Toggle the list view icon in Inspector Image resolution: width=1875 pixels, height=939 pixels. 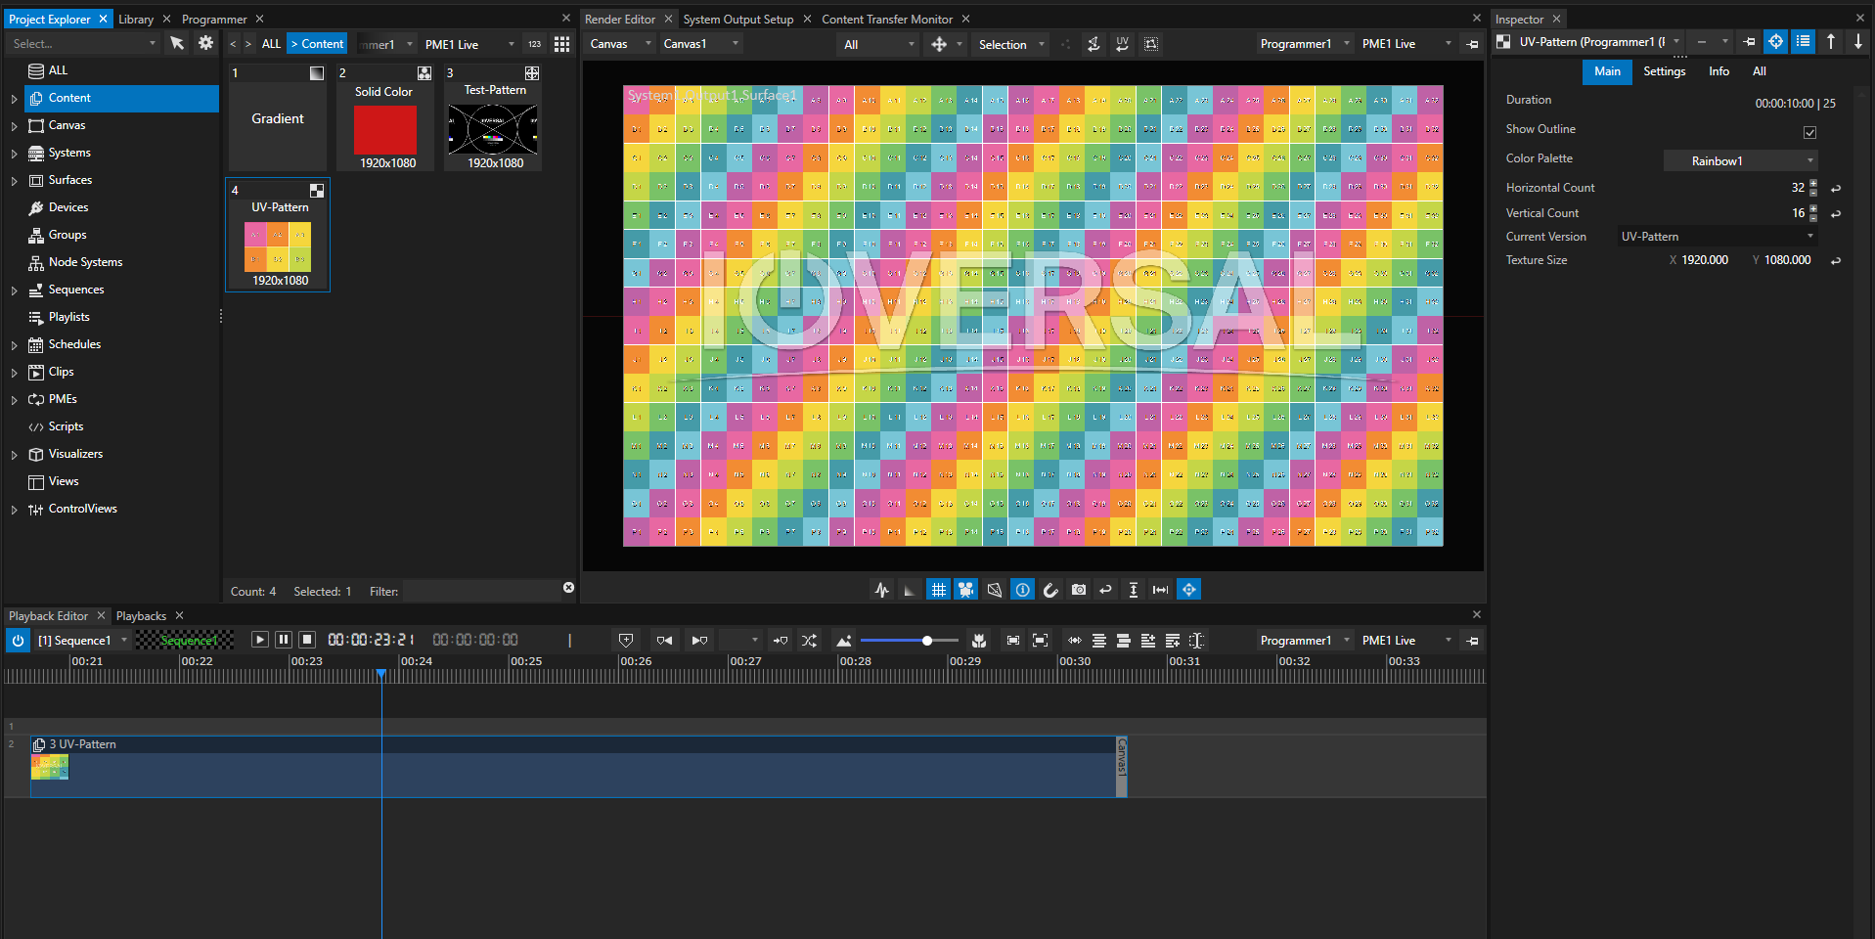(x=1803, y=41)
